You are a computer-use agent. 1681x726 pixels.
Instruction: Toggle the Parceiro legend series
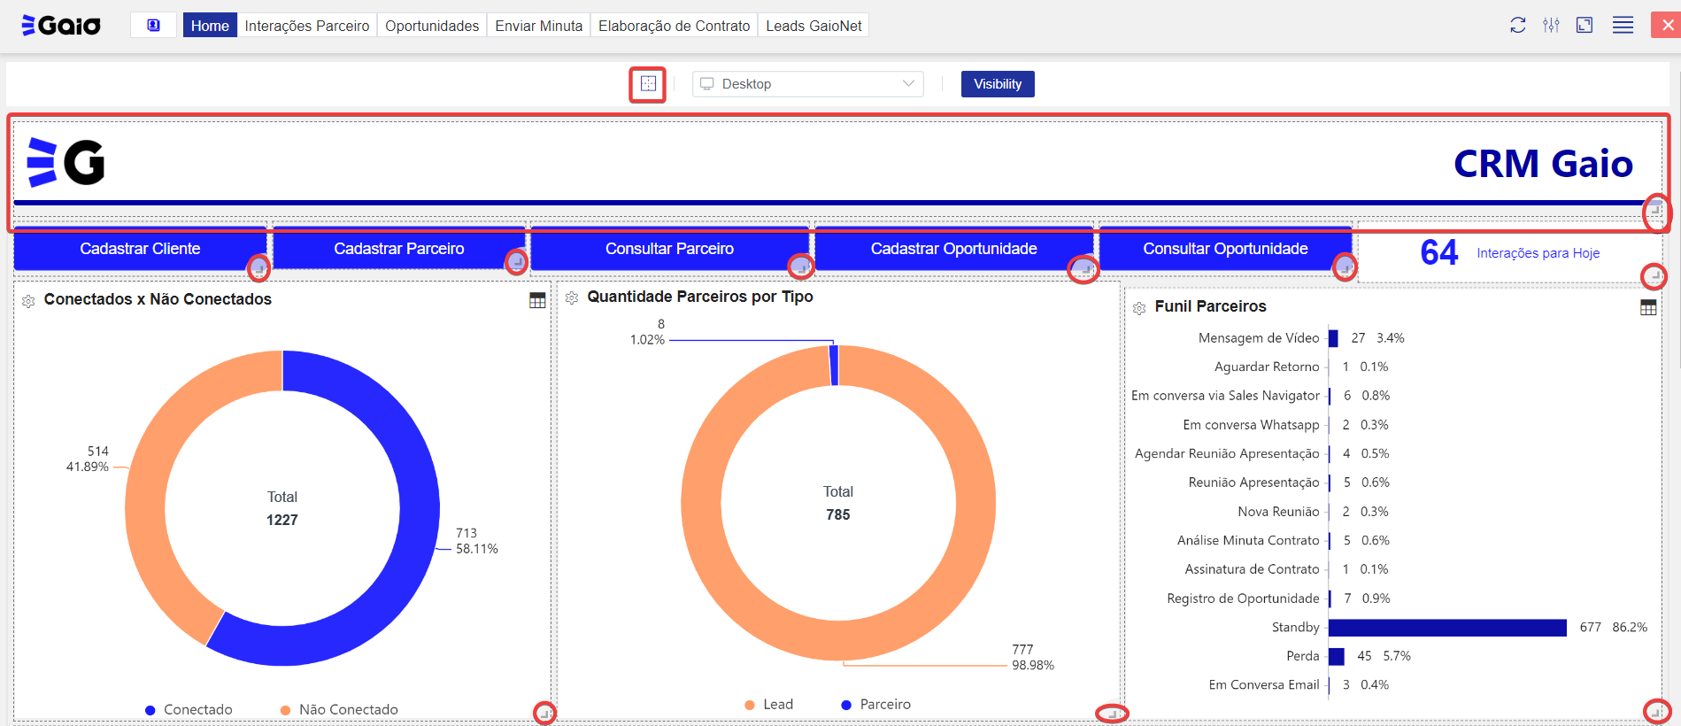pos(875,704)
